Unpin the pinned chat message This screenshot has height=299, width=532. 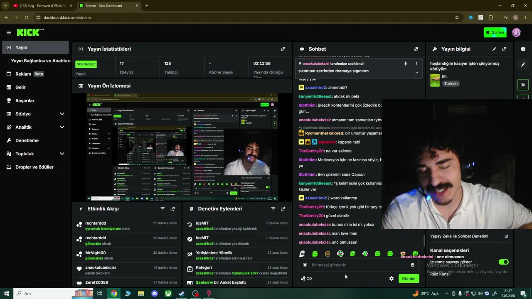405,64
